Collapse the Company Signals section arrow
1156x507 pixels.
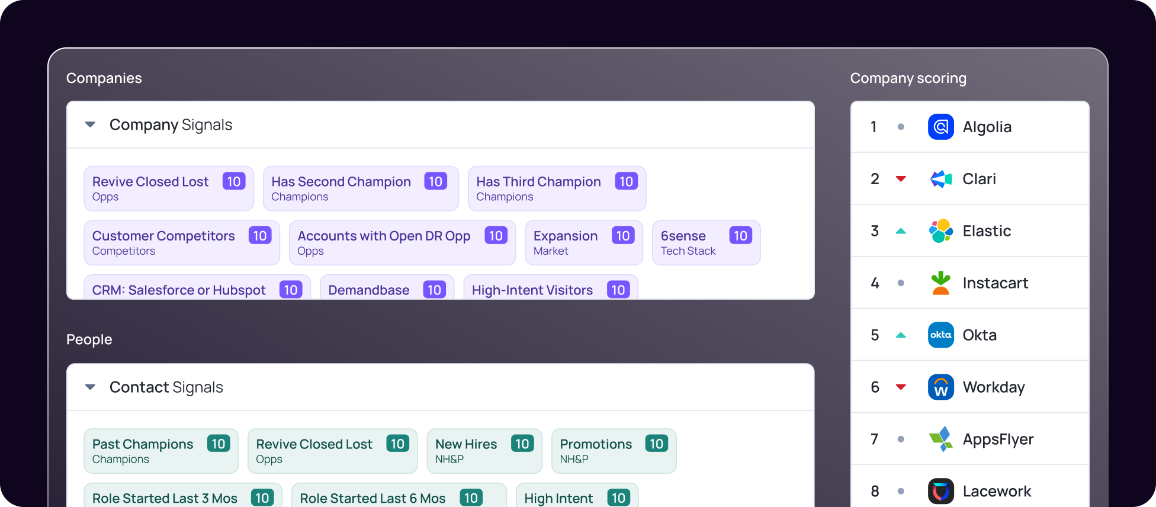90,124
